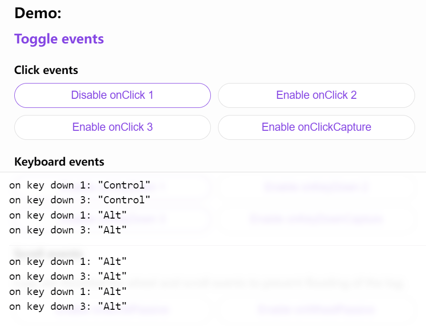Enable onClick 3 via its button

pyautogui.click(x=112, y=127)
